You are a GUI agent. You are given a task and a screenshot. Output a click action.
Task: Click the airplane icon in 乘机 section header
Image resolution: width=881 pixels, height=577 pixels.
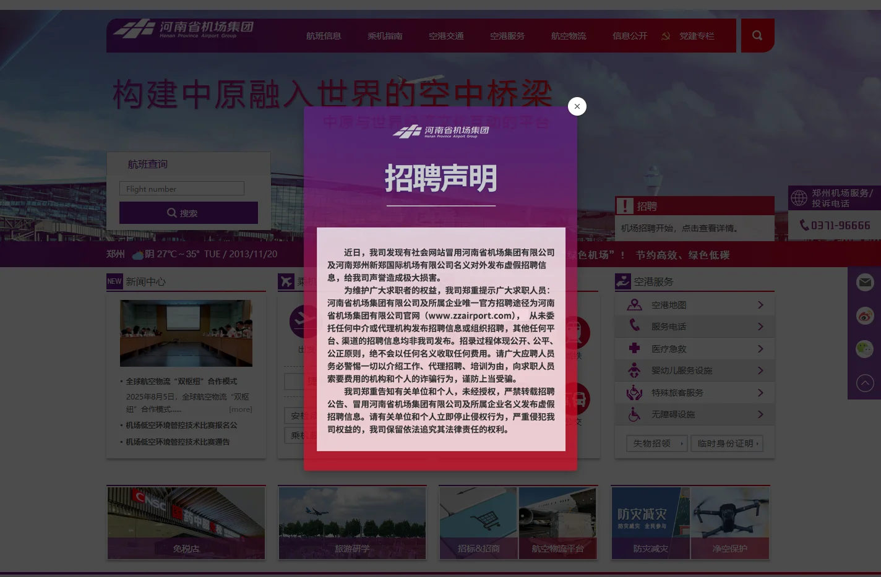[286, 281]
